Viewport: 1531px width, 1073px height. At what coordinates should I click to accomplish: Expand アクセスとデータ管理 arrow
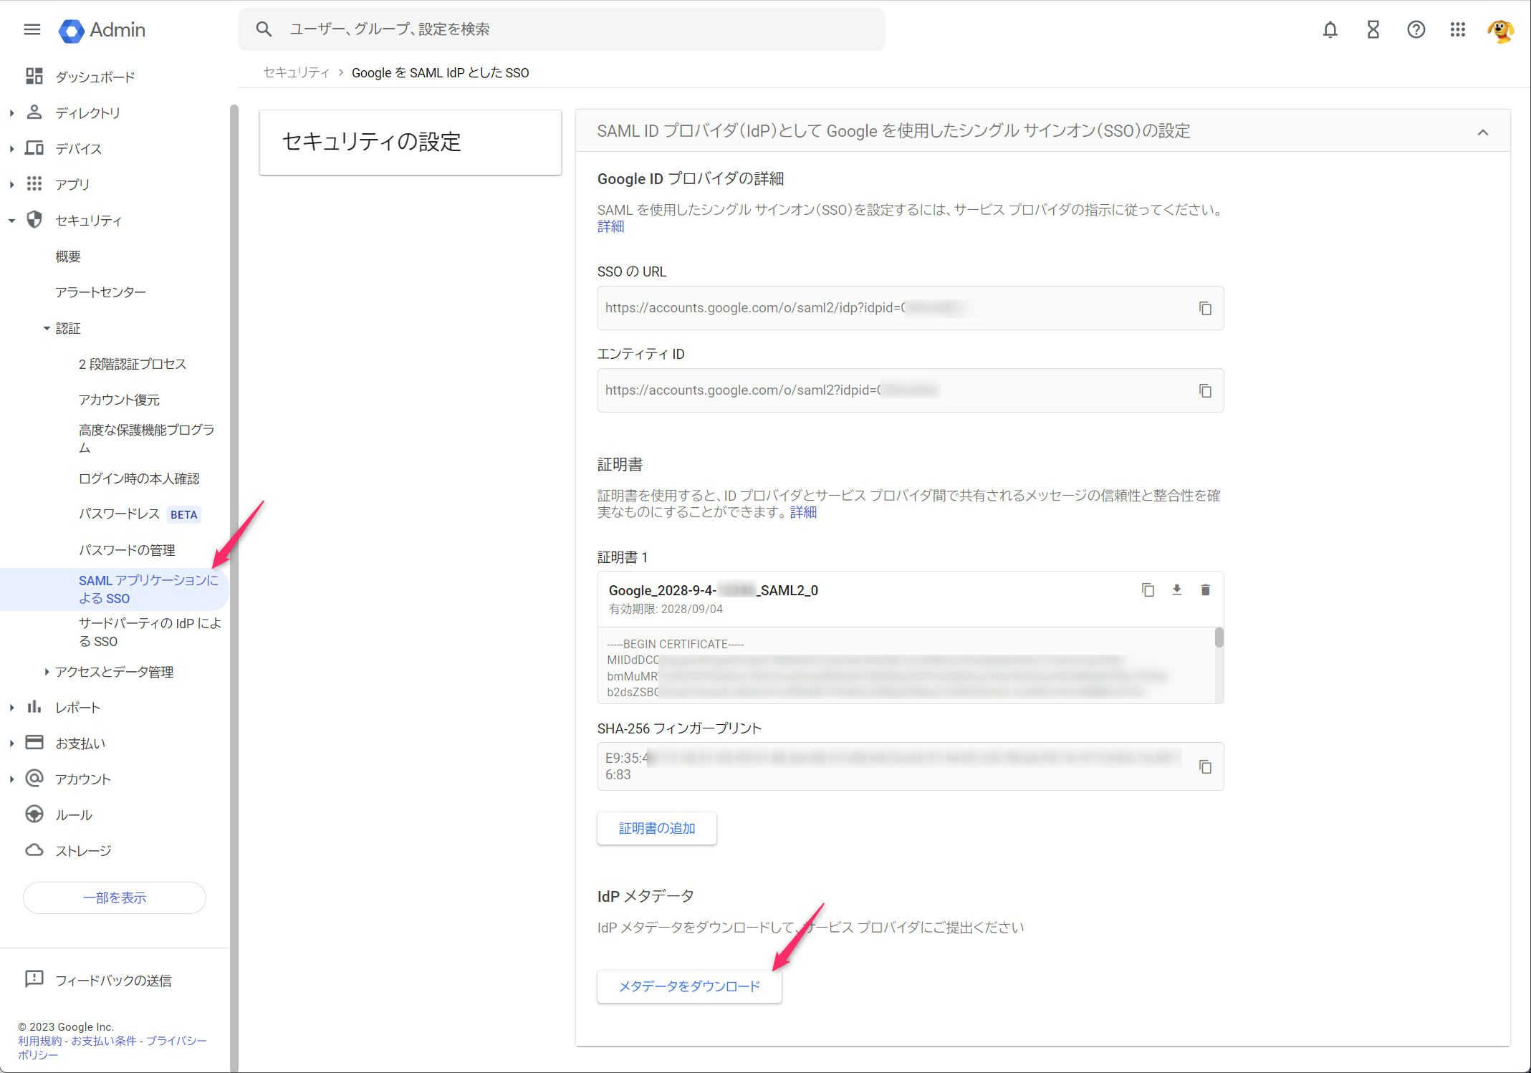pos(47,672)
